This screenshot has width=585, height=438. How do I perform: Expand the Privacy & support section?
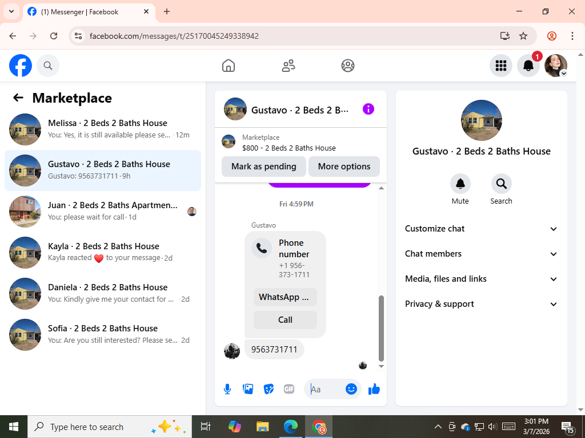pyautogui.click(x=481, y=304)
